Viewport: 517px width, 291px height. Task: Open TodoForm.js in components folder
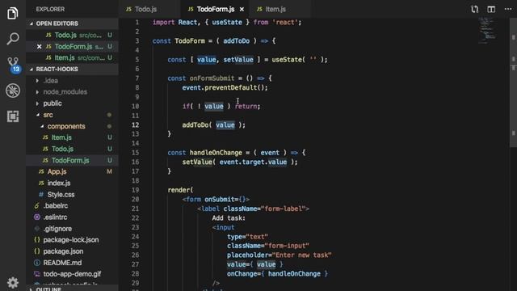click(x=72, y=160)
